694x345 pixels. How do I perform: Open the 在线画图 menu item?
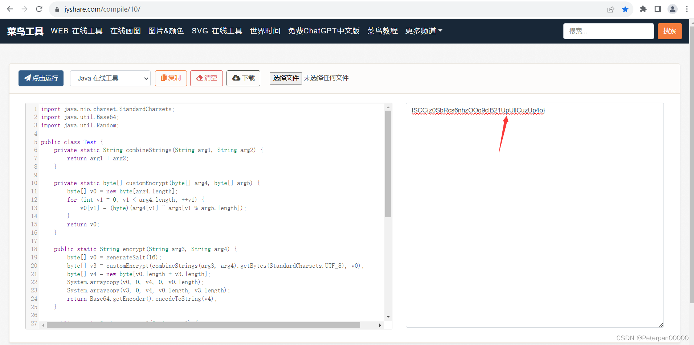(126, 31)
